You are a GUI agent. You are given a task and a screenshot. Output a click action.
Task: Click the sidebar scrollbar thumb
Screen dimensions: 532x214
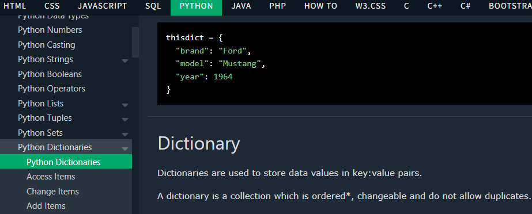point(135,43)
